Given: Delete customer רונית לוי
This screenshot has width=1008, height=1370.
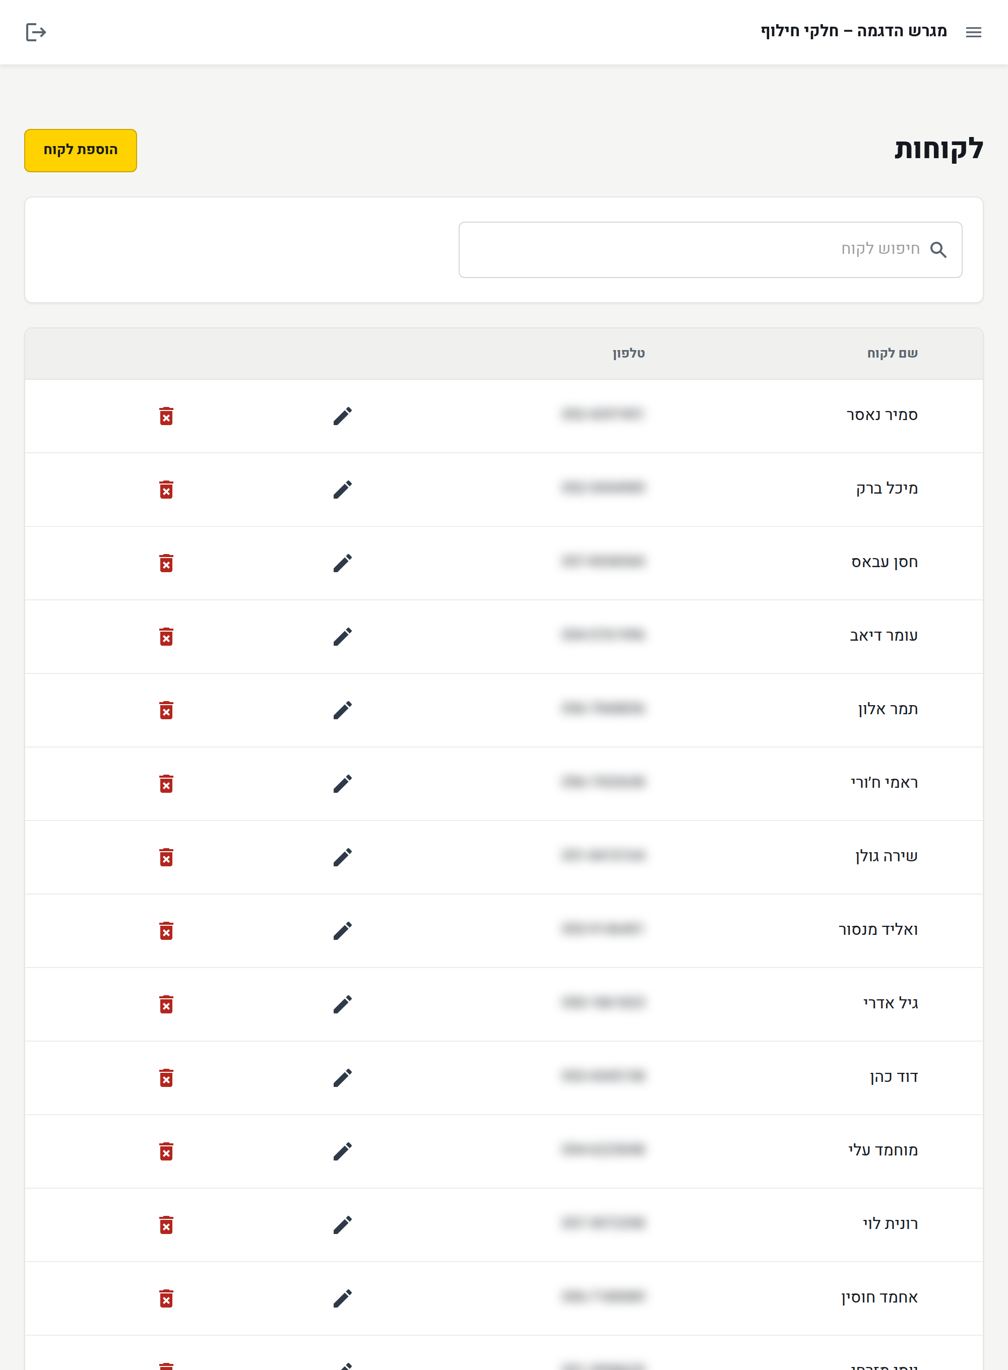Looking at the screenshot, I should [166, 1225].
